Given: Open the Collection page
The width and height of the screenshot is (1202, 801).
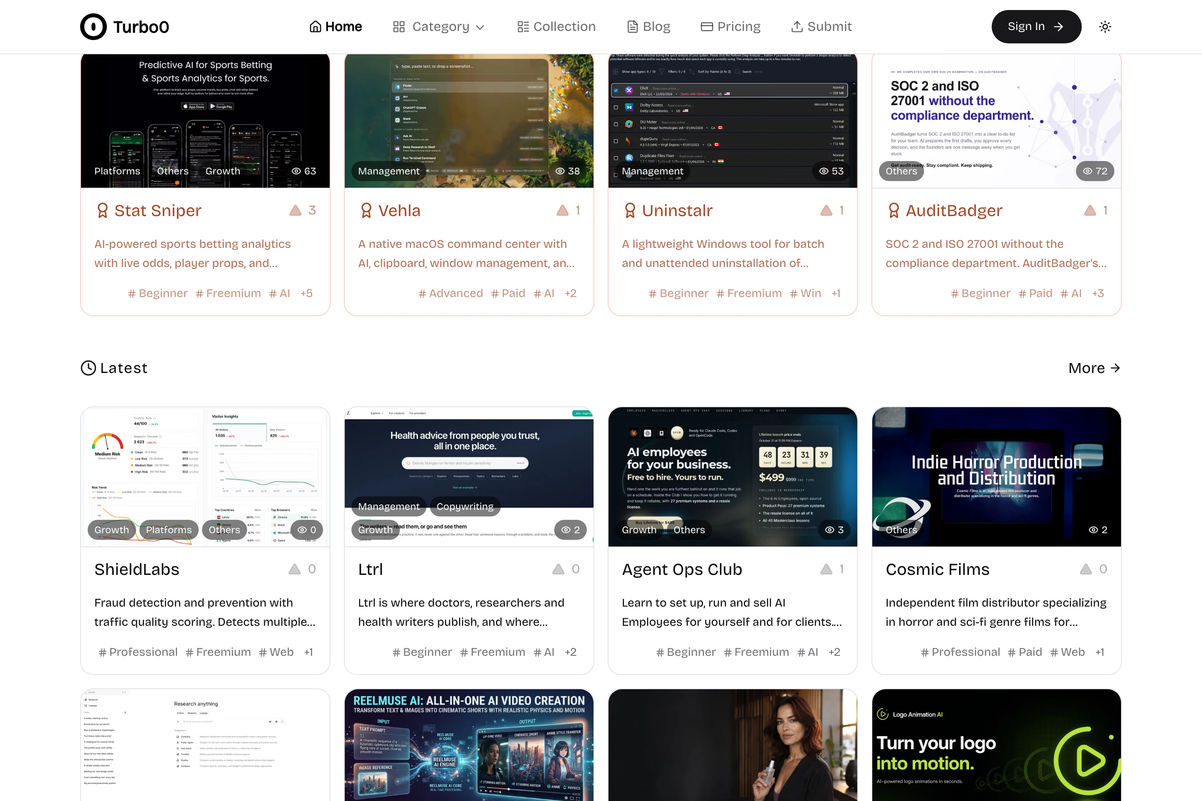Looking at the screenshot, I should pos(556,27).
